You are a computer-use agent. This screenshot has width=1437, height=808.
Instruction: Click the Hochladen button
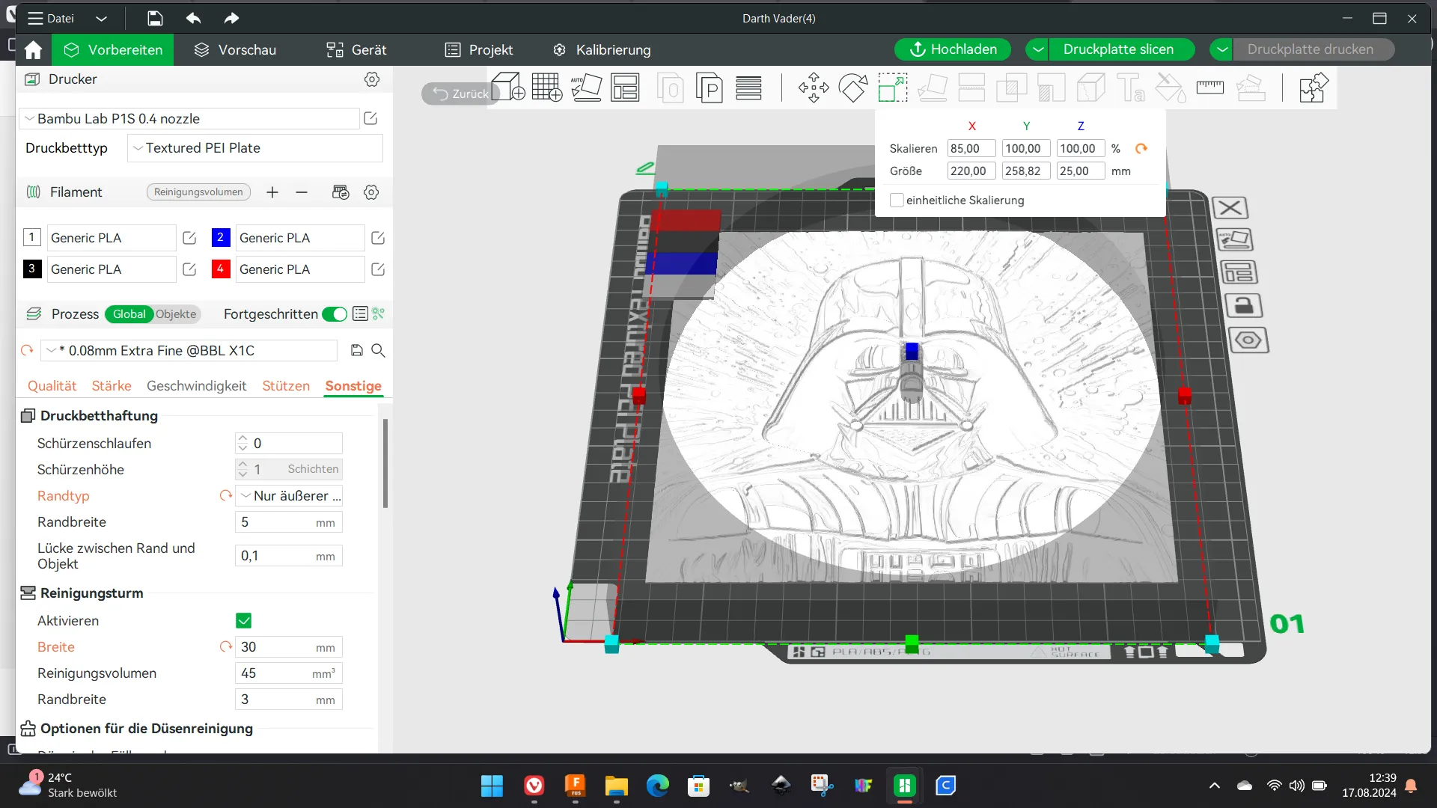point(953,49)
